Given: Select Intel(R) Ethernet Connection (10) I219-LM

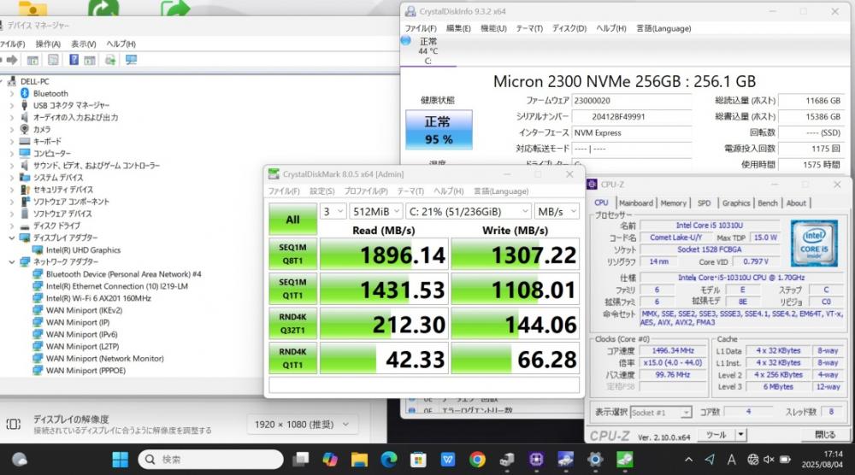Looking at the screenshot, I should [116, 286].
